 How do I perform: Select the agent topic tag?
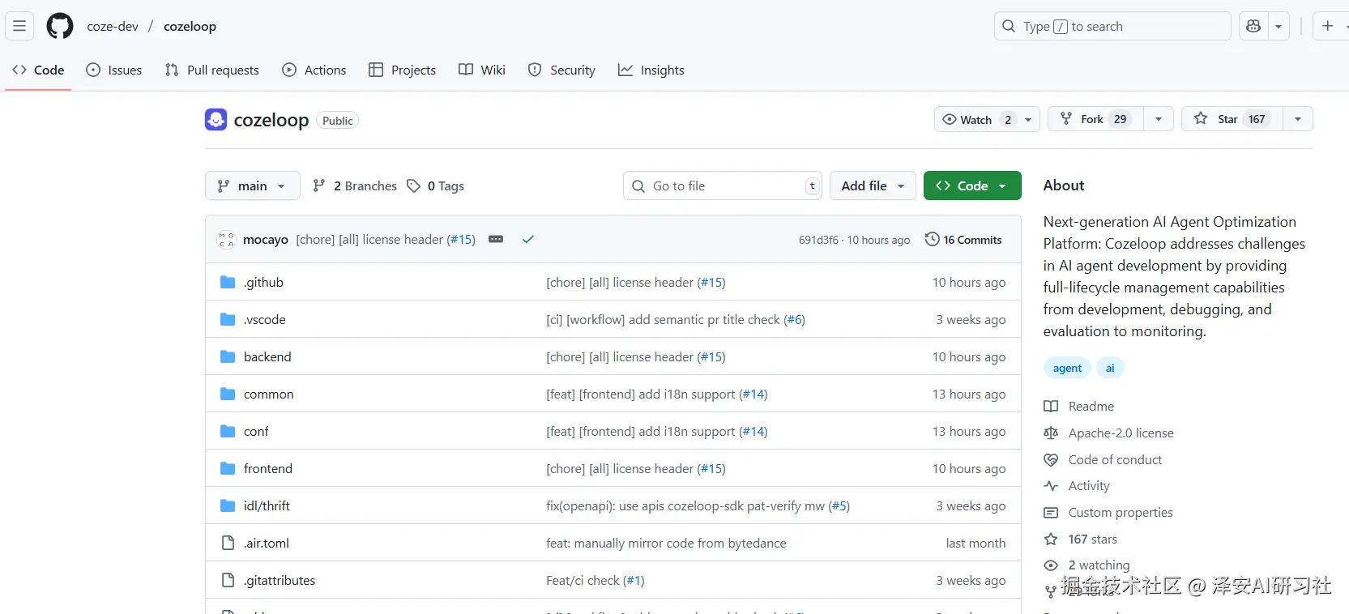click(1067, 368)
